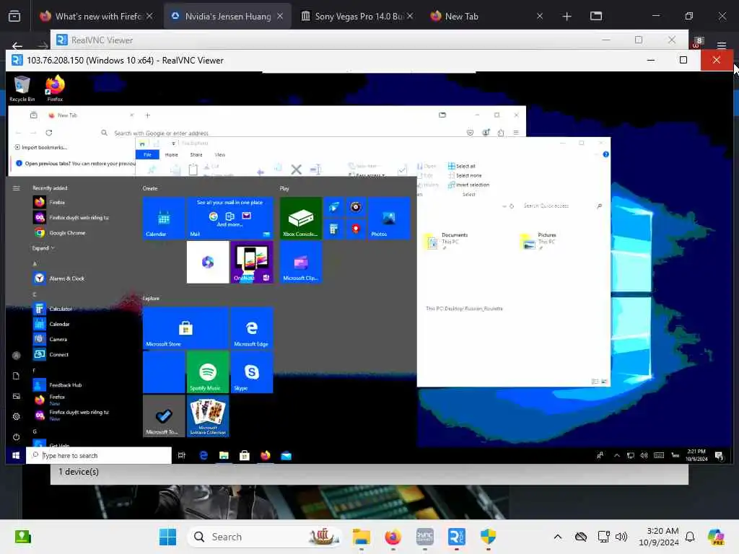This screenshot has height=554, width=739.
Task: Open Connect in the app list
Action: click(51, 354)
